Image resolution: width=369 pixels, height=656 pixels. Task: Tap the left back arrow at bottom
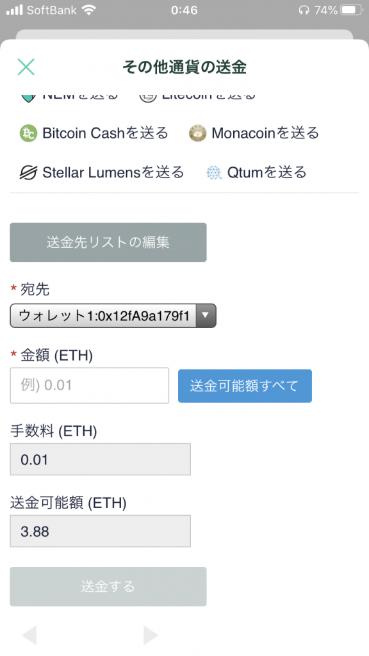pos(29,635)
